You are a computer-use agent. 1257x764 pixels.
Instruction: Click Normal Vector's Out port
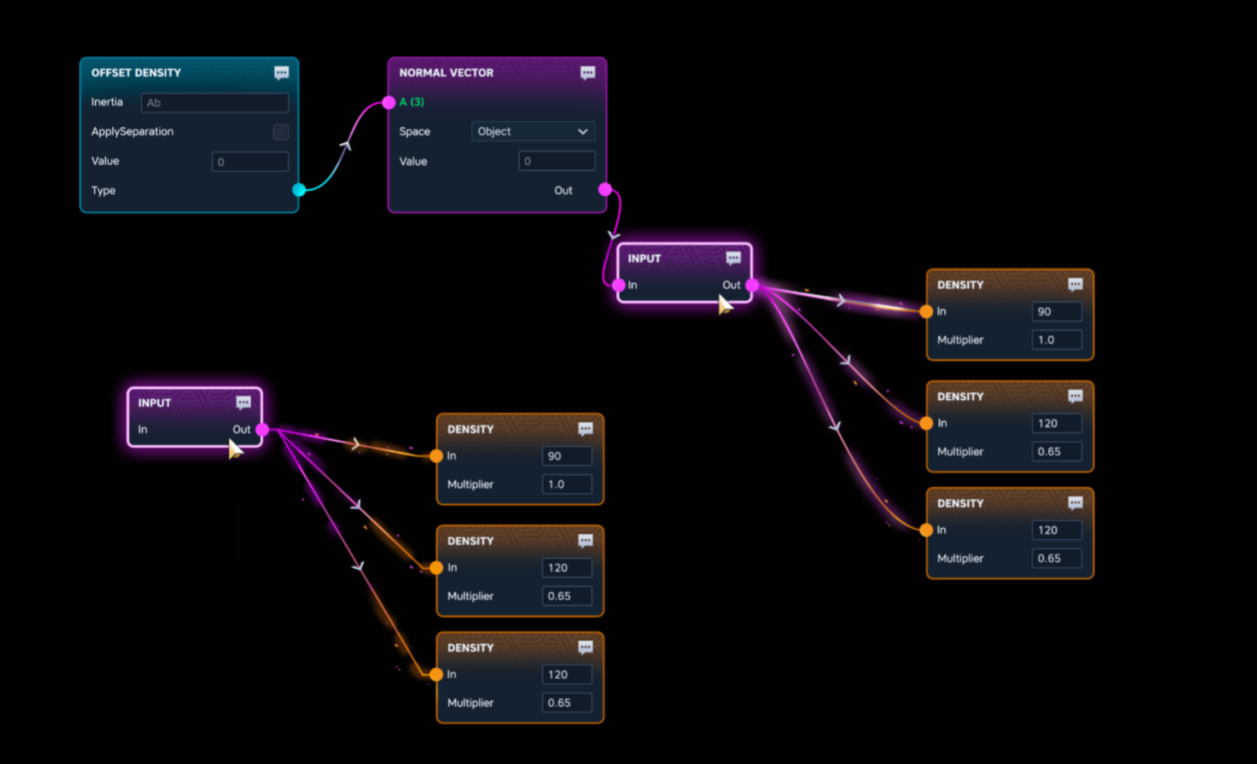point(605,190)
